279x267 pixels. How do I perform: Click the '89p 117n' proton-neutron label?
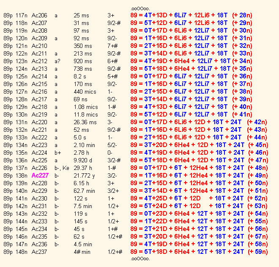[x=16, y=15]
